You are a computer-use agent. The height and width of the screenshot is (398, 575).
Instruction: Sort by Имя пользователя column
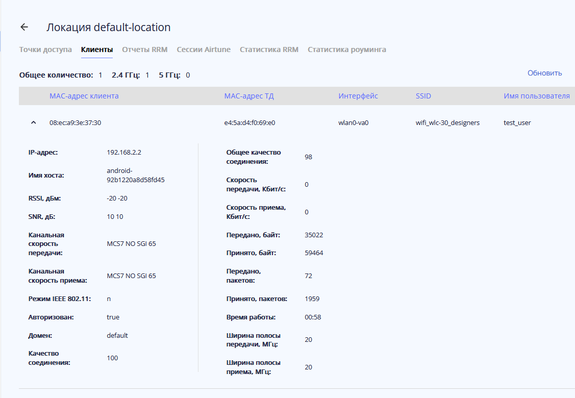[x=536, y=96]
